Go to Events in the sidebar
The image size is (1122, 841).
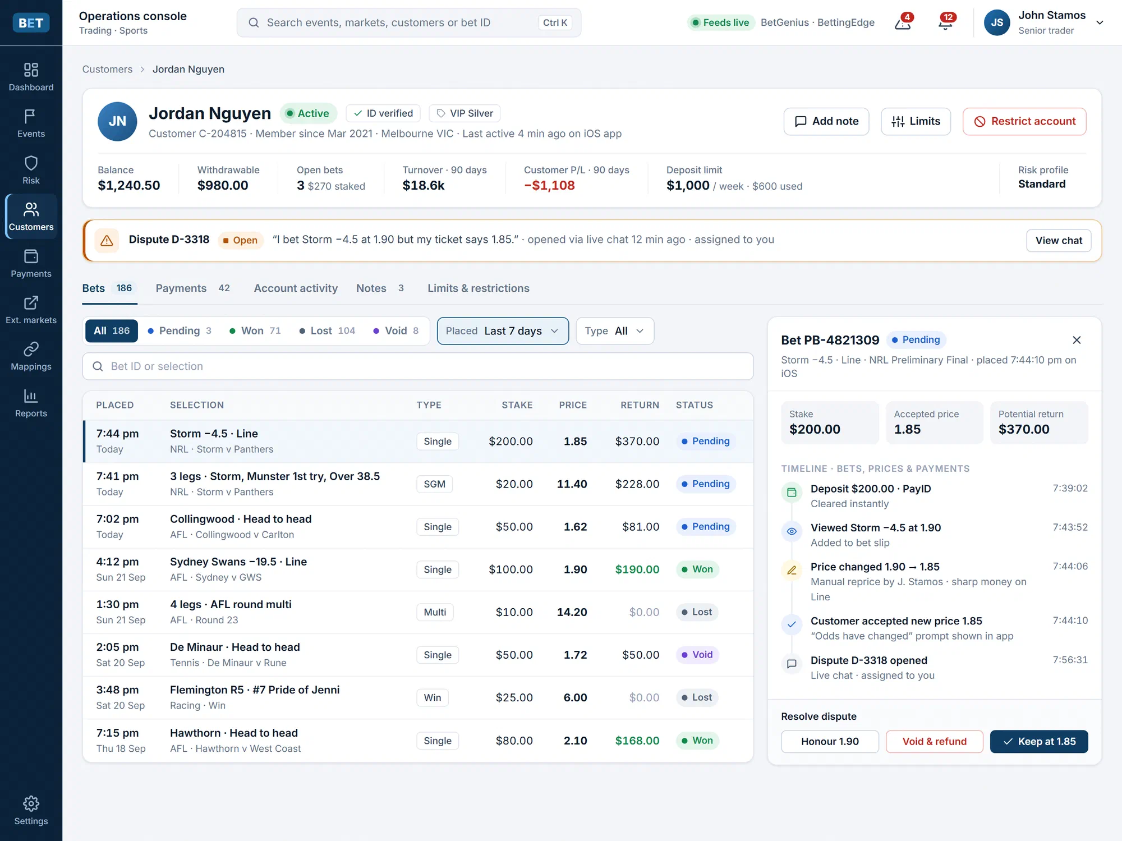[x=31, y=124]
